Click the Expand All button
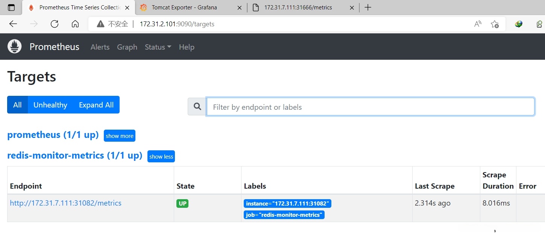Viewport: 545px width, 236px height. coord(96,105)
